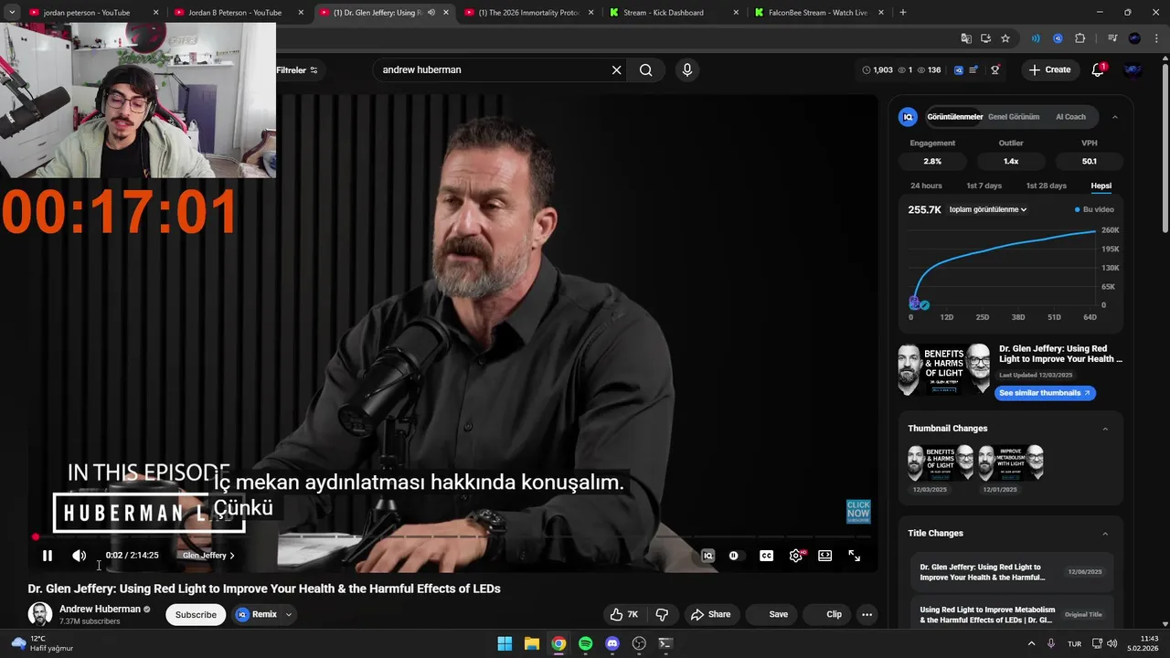Click See similar thumbnails link
The height and width of the screenshot is (658, 1170).
click(1045, 393)
